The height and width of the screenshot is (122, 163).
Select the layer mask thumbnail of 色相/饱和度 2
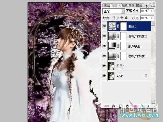pyautogui.click(x=123, y=36)
